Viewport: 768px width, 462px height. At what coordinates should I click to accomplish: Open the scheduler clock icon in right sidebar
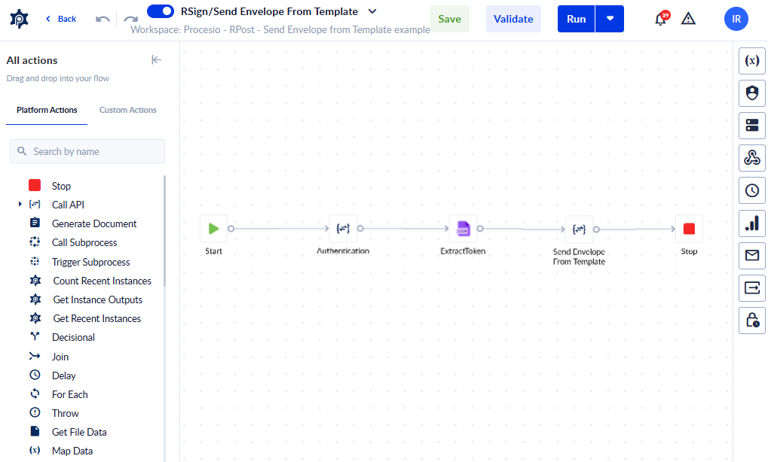pyautogui.click(x=752, y=190)
